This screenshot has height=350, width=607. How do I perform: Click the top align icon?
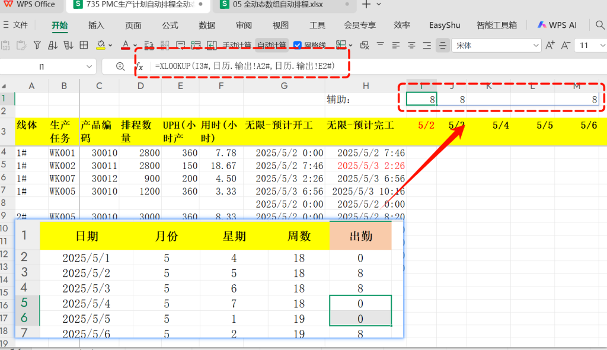coord(381,45)
